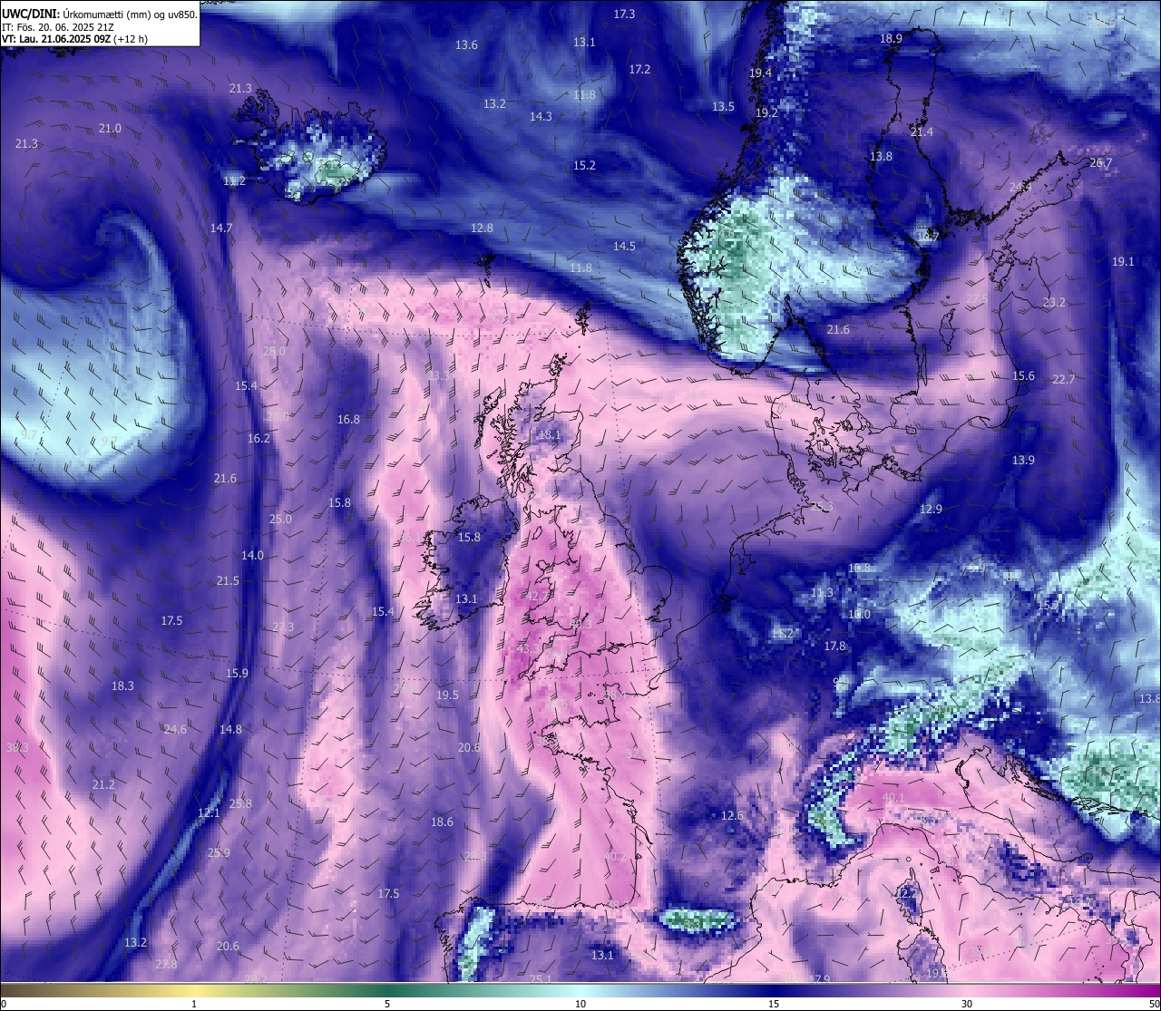This screenshot has width=1161, height=1011.
Task: Click the "IT: Fös. 20. 06. 2025 21Z" line
Action: point(58,27)
